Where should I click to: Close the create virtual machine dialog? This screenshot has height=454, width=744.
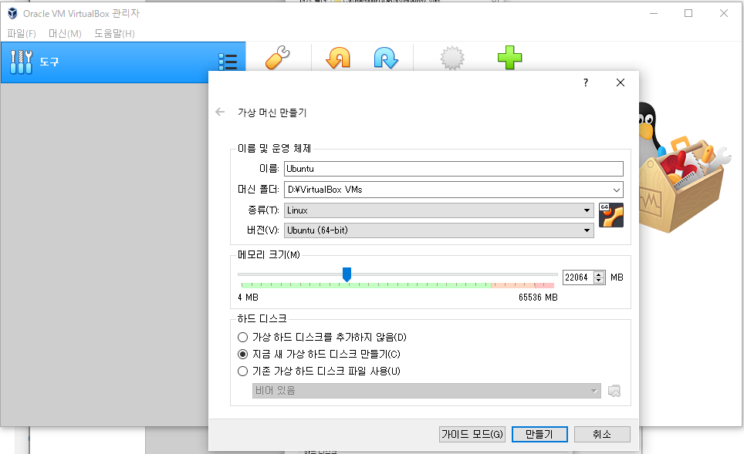coord(621,82)
